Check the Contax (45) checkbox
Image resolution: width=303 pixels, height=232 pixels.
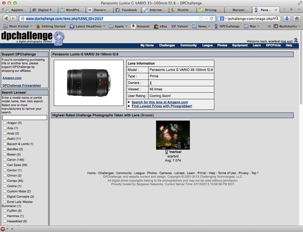click(5, 181)
